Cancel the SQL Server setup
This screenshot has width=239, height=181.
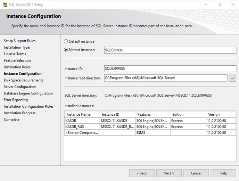click(x=196, y=173)
